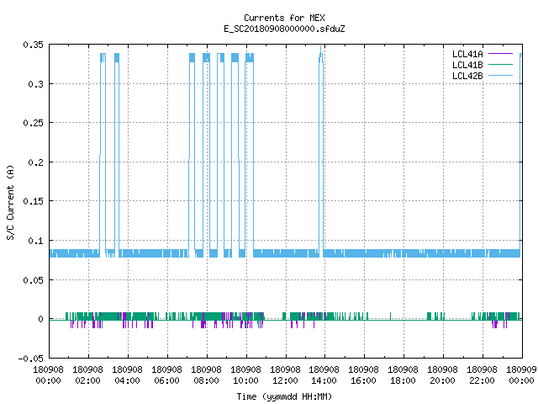Click the LCL42B spike peak near 14:00

[x=321, y=47]
